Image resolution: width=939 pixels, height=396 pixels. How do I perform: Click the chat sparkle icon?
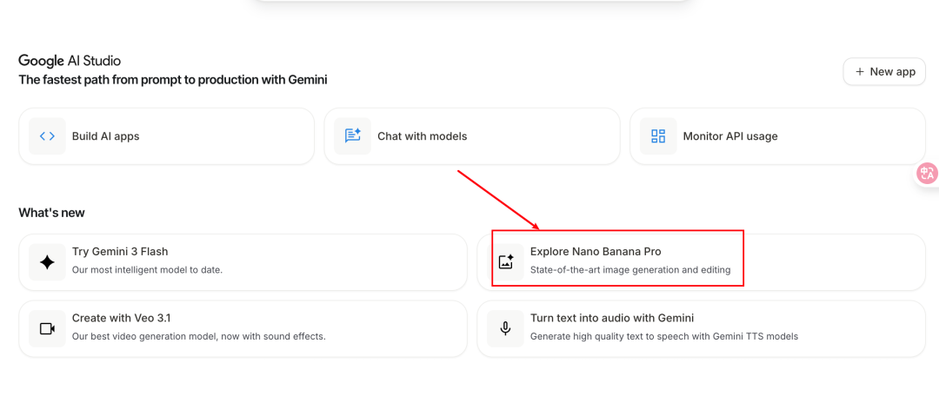pyautogui.click(x=353, y=136)
